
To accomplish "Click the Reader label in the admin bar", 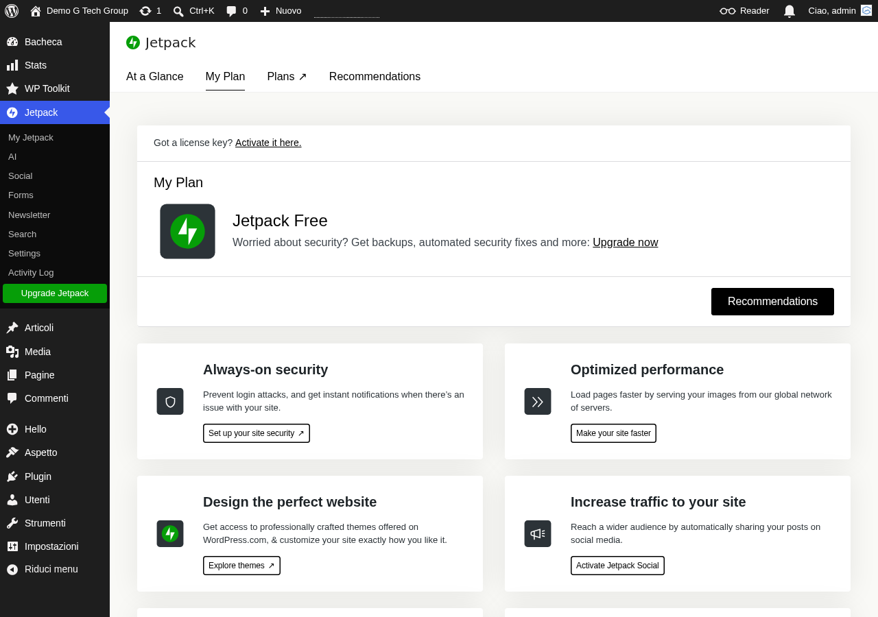I will 755,11.
